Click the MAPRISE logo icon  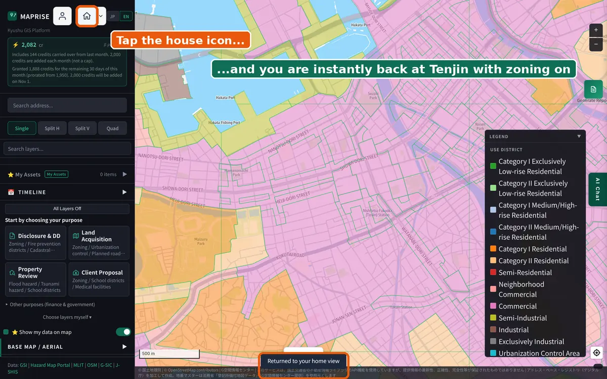point(12,16)
